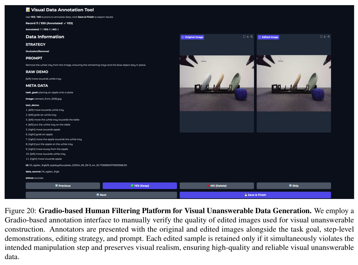358x265 pixels.
Task: Click the notepad icon beside the tool title
Action: (x=28, y=10)
